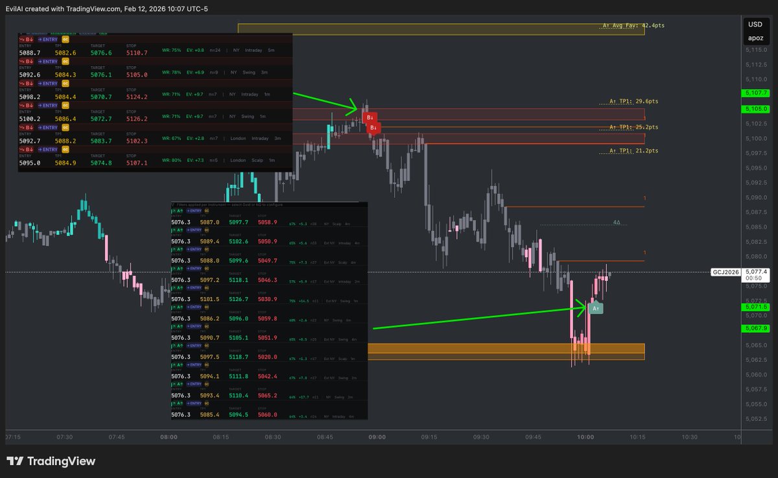Click the current price label 5,077.4
This screenshot has width=778, height=478.
(757, 272)
